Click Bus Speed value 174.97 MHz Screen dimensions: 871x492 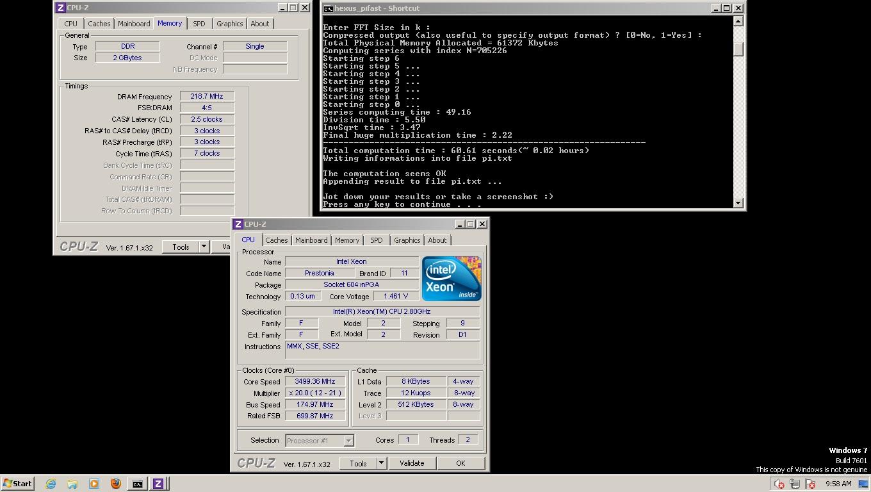click(315, 404)
